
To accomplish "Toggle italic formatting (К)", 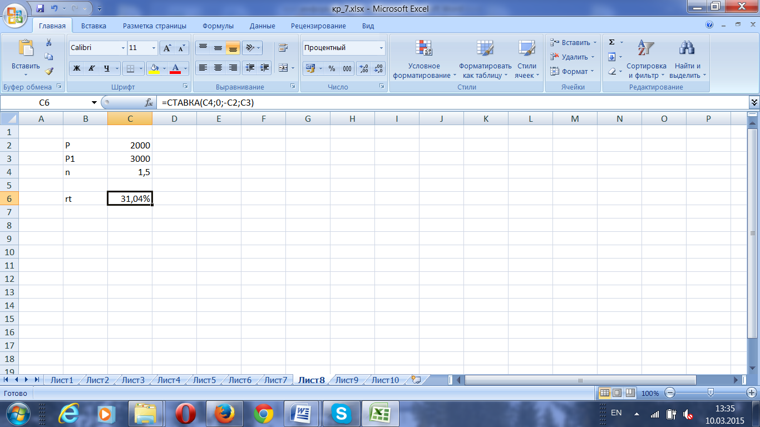I will click(x=92, y=68).
